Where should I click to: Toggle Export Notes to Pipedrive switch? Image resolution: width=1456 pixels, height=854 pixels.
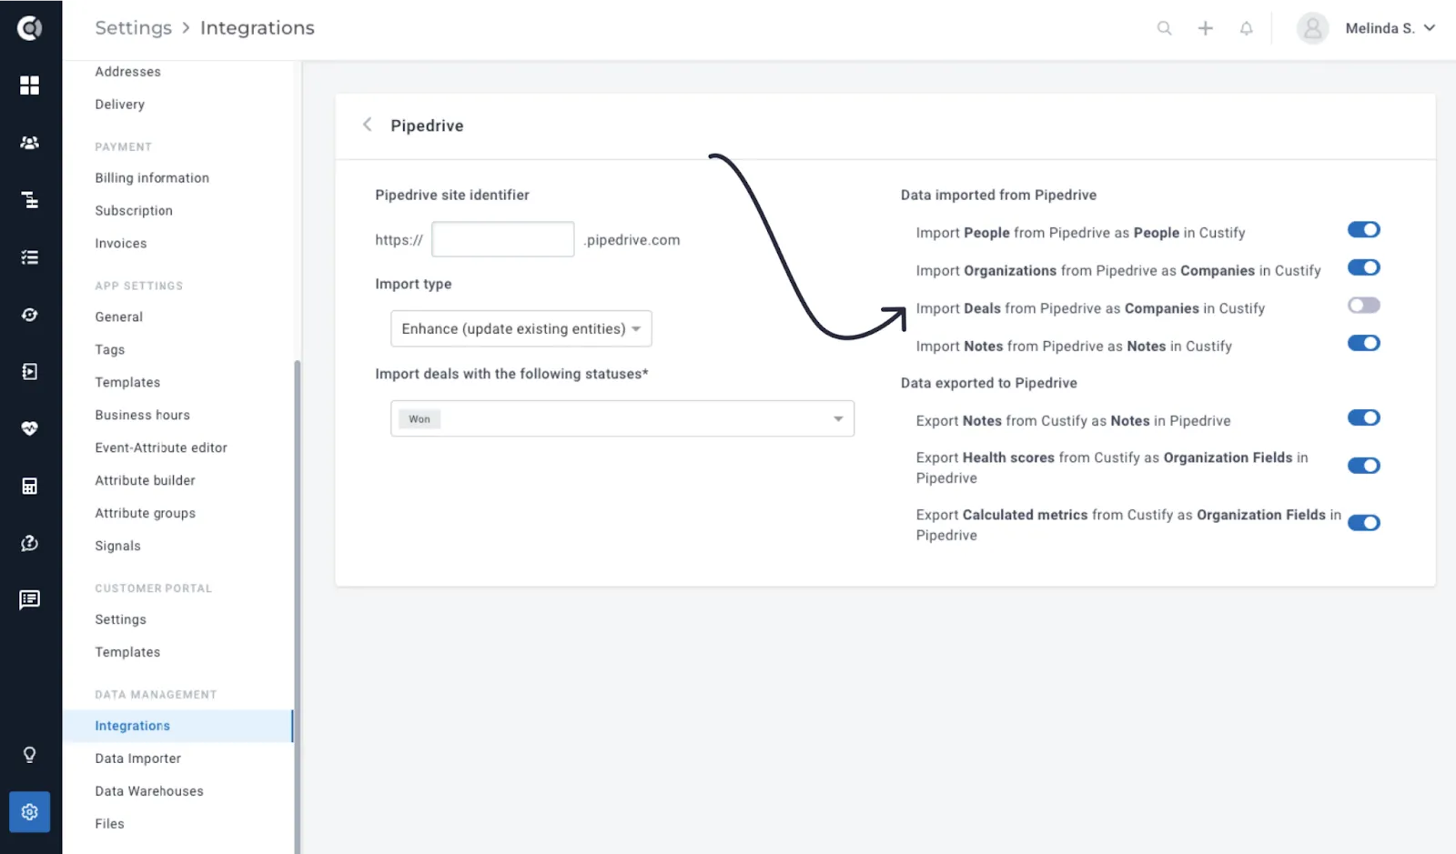pos(1364,417)
